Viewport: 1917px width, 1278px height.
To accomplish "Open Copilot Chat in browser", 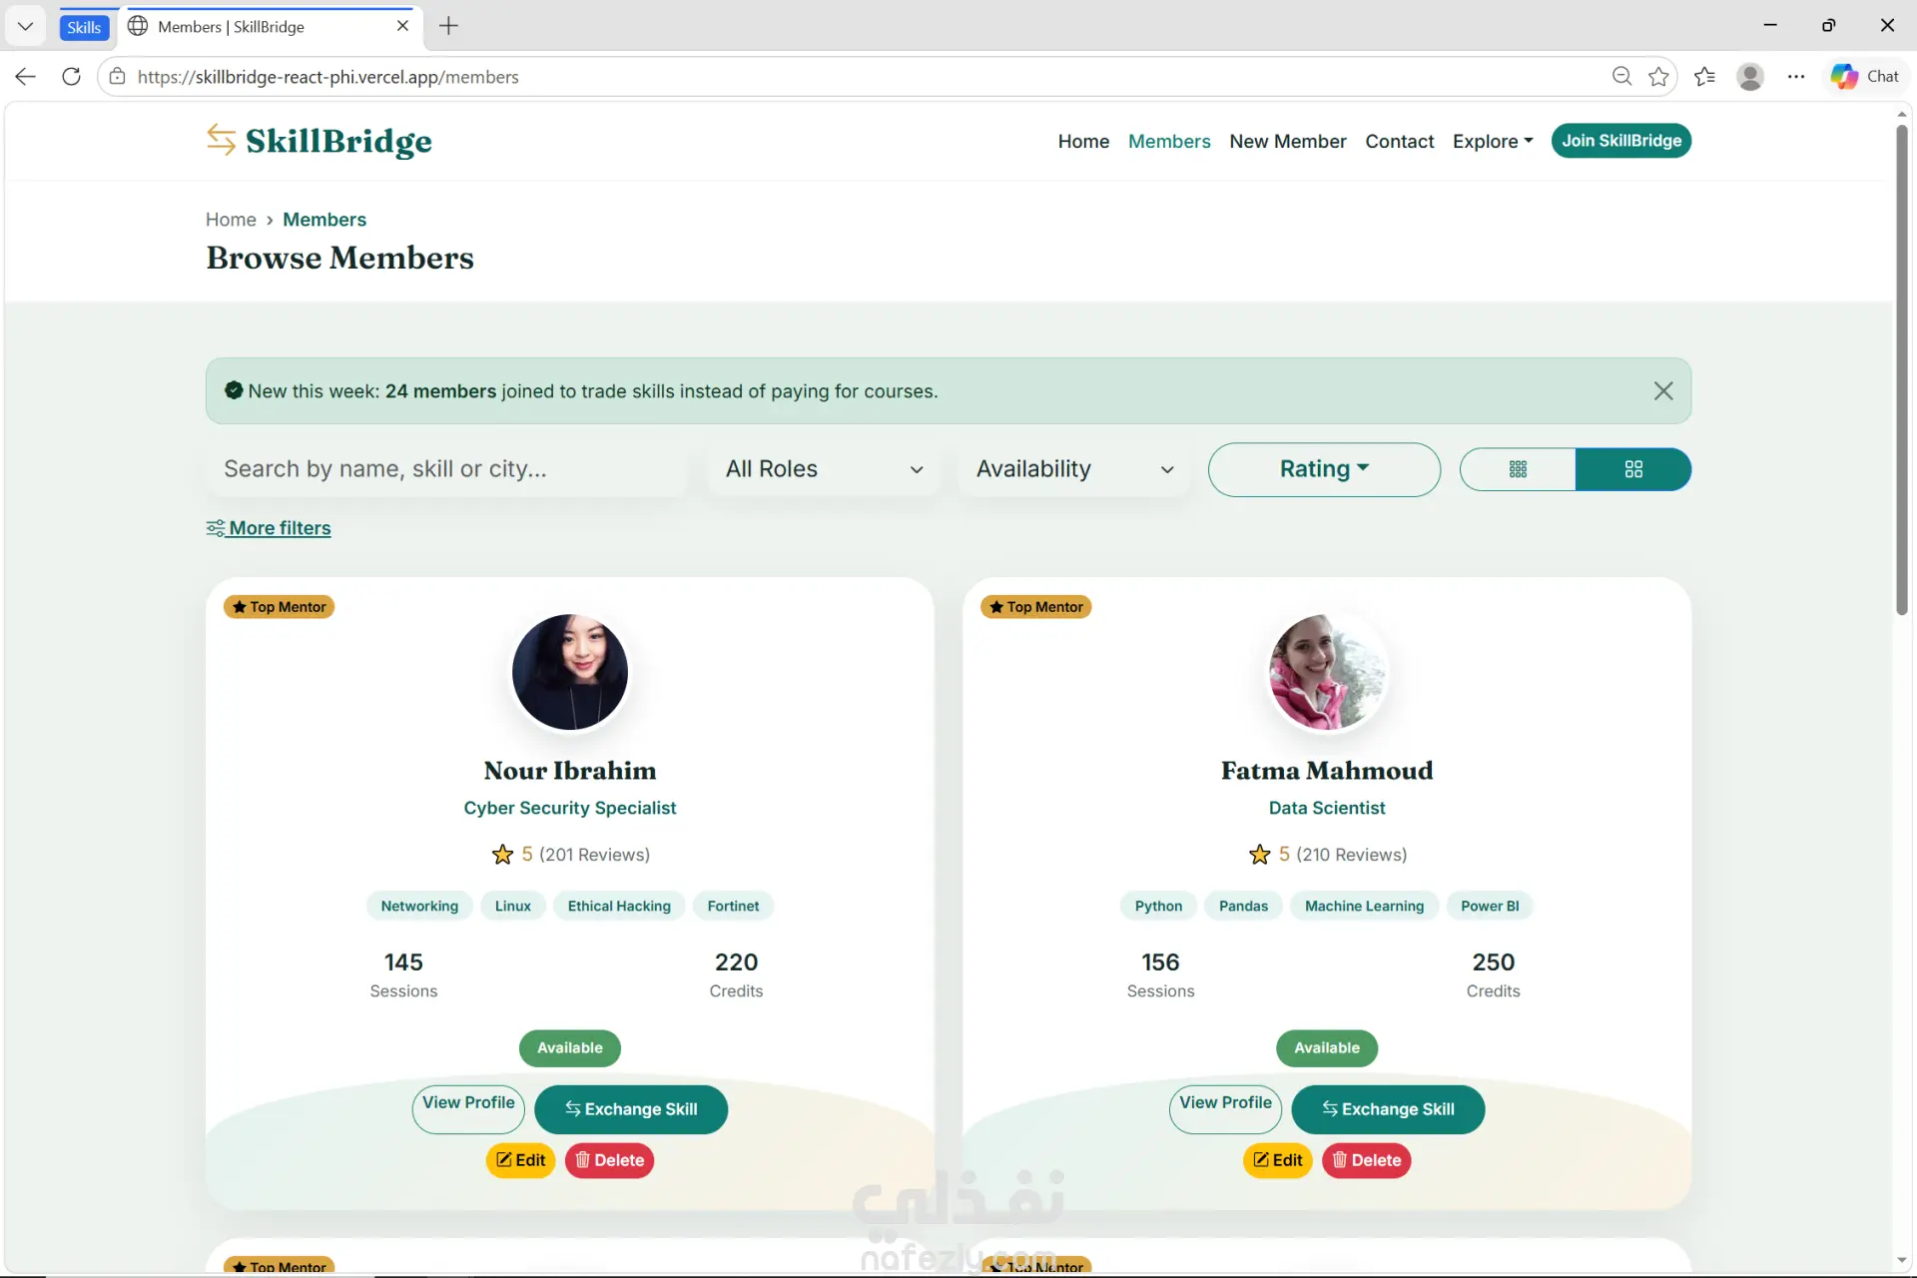I will click(x=1865, y=77).
